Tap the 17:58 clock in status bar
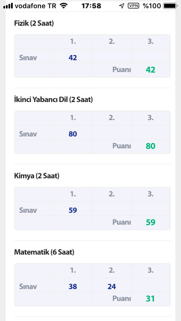Image resolution: width=181 pixels, height=321 pixels. point(91,6)
